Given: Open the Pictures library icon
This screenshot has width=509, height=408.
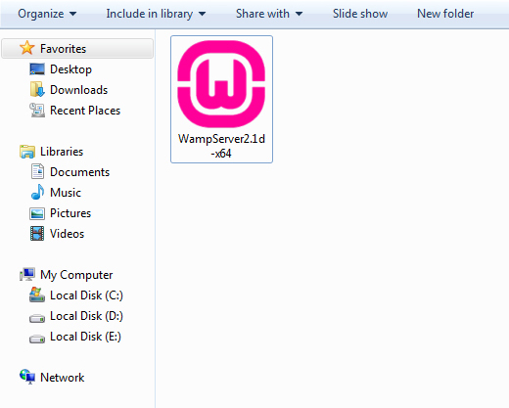Looking at the screenshot, I should point(37,213).
